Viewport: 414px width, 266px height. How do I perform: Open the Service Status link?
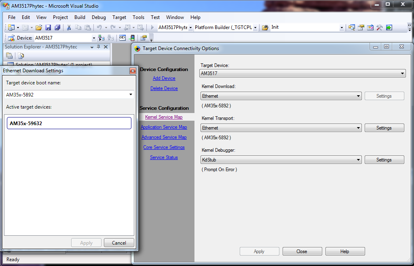coord(164,157)
